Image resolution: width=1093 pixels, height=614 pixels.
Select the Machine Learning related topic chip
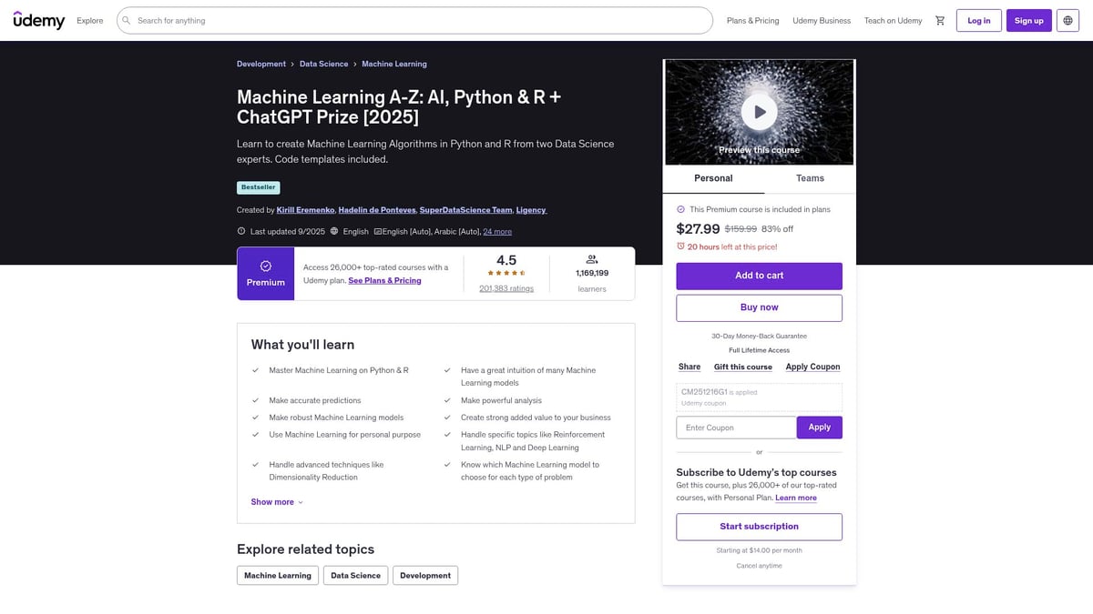pos(278,575)
